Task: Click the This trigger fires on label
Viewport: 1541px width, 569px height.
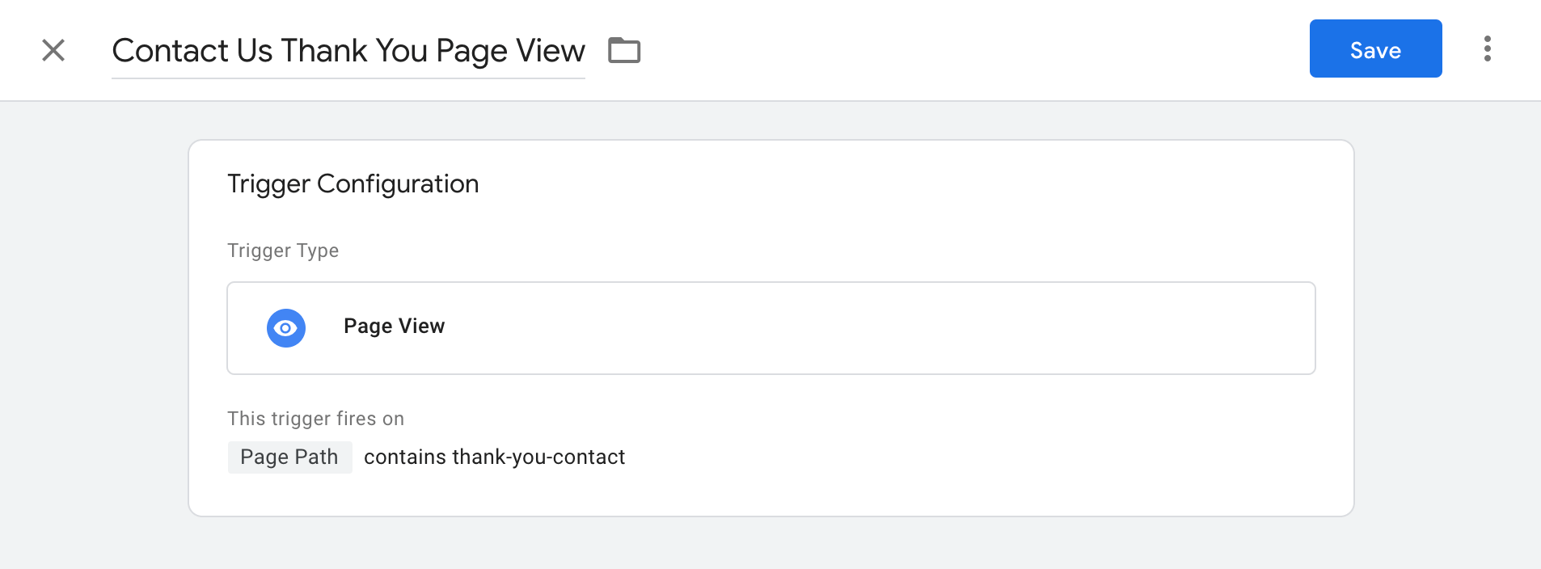Action: click(x=315, y=419)
